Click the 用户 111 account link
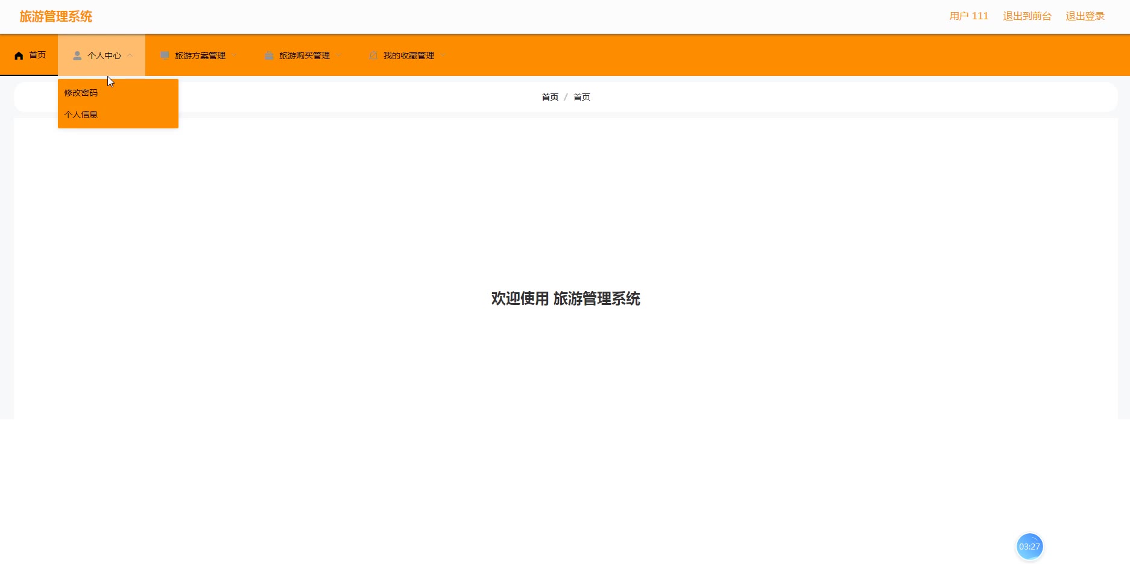The image size is (1130, 564). pyautogui.click(x=969, y=16)
